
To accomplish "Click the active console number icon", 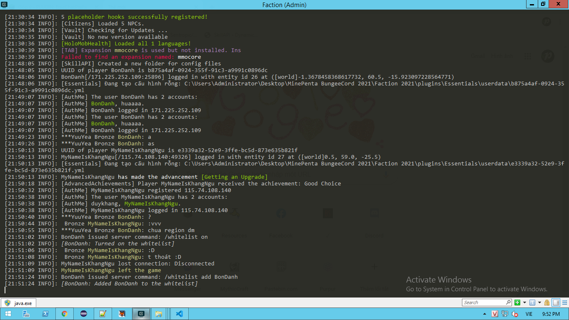I will 532,302.
